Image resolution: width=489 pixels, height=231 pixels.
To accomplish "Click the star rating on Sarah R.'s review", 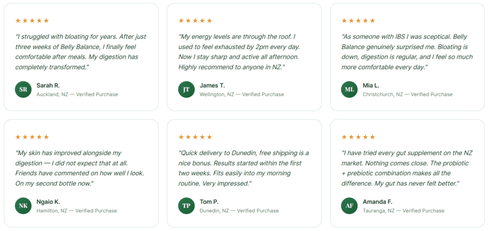I will point(32,21).
